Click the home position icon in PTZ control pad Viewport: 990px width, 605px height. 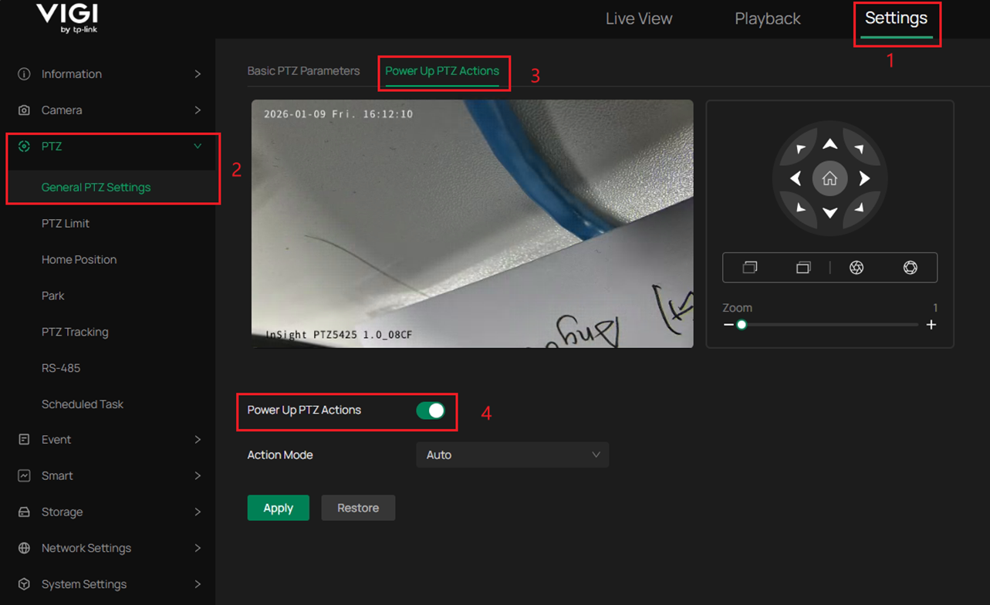pos(830,177)
